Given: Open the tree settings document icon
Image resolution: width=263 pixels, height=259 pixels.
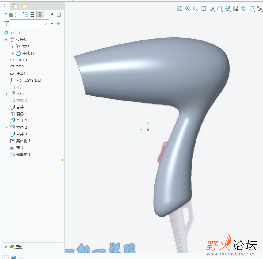Looking at the screenshot, I should click(x=59, y=14).
